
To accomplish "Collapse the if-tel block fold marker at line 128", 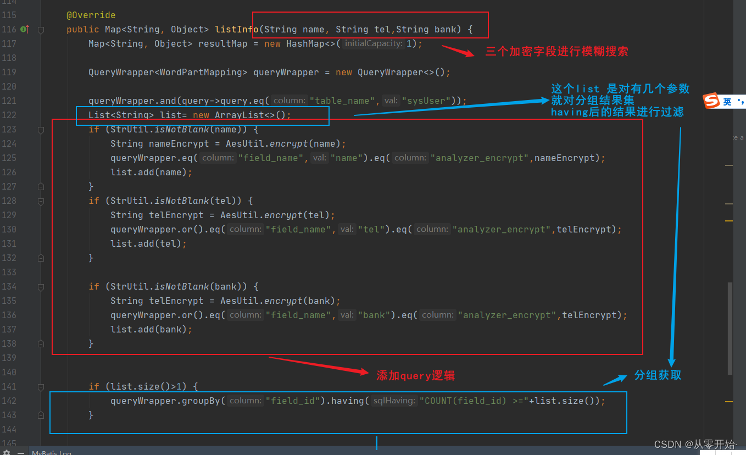I will (41, 201).
